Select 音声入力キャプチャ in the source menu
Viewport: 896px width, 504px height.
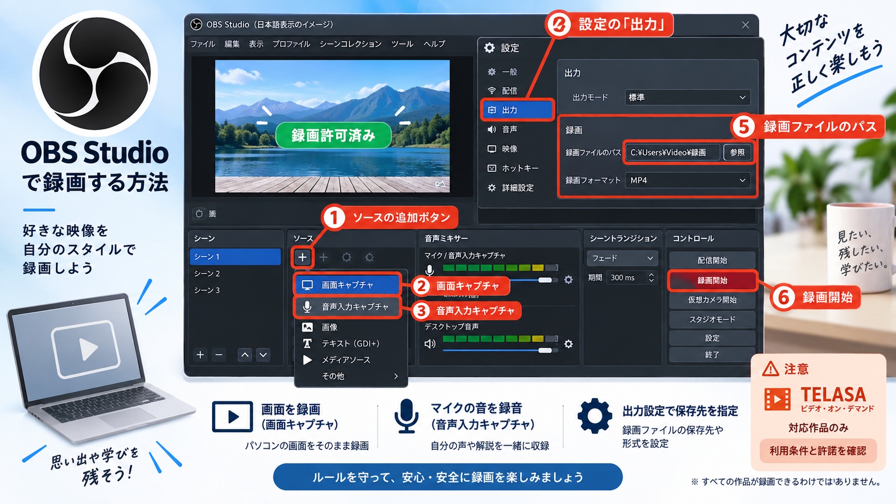(347, 307)
